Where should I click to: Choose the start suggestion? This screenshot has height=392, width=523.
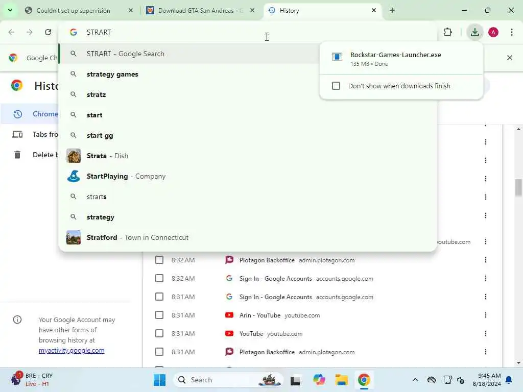[248, 115]
